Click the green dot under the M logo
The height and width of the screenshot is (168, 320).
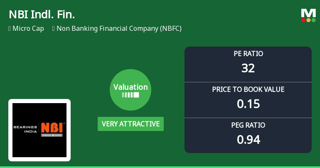313,20
